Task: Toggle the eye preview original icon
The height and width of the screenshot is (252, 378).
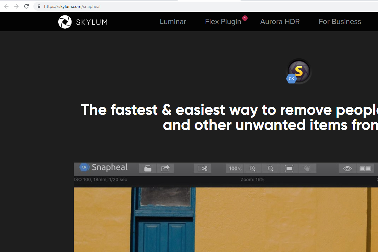Action: coord(347,169)
